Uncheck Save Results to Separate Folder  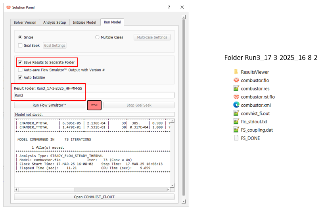point(20,62)
